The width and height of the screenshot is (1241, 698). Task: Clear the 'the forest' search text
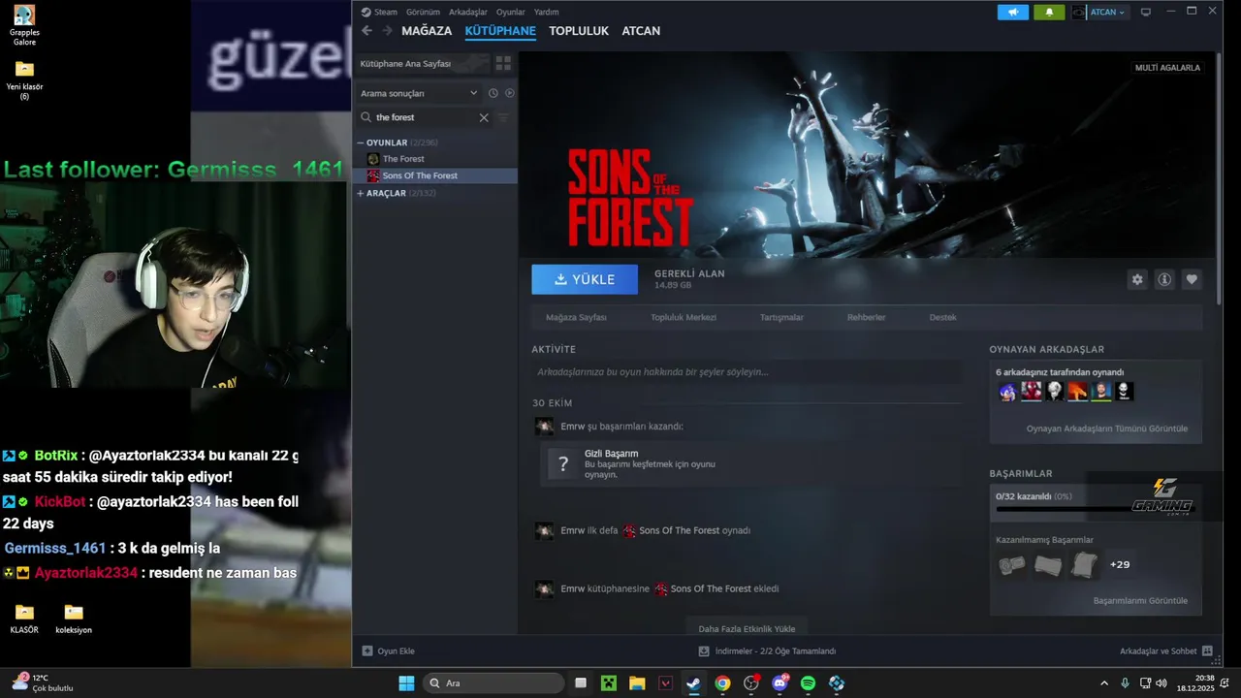click(x=484, y=117)
